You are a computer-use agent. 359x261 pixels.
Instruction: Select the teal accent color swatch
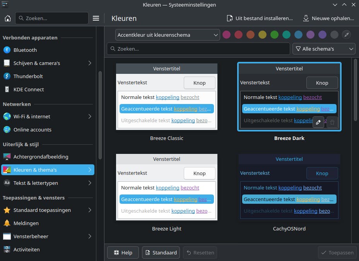(286, 35)
